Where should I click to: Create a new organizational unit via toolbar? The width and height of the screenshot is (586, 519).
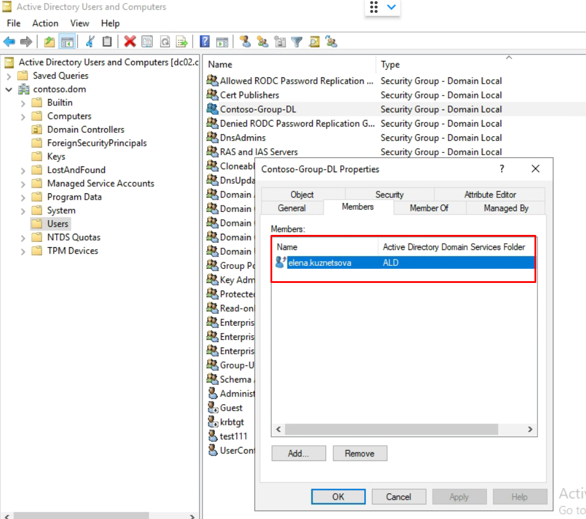point(280,42)
